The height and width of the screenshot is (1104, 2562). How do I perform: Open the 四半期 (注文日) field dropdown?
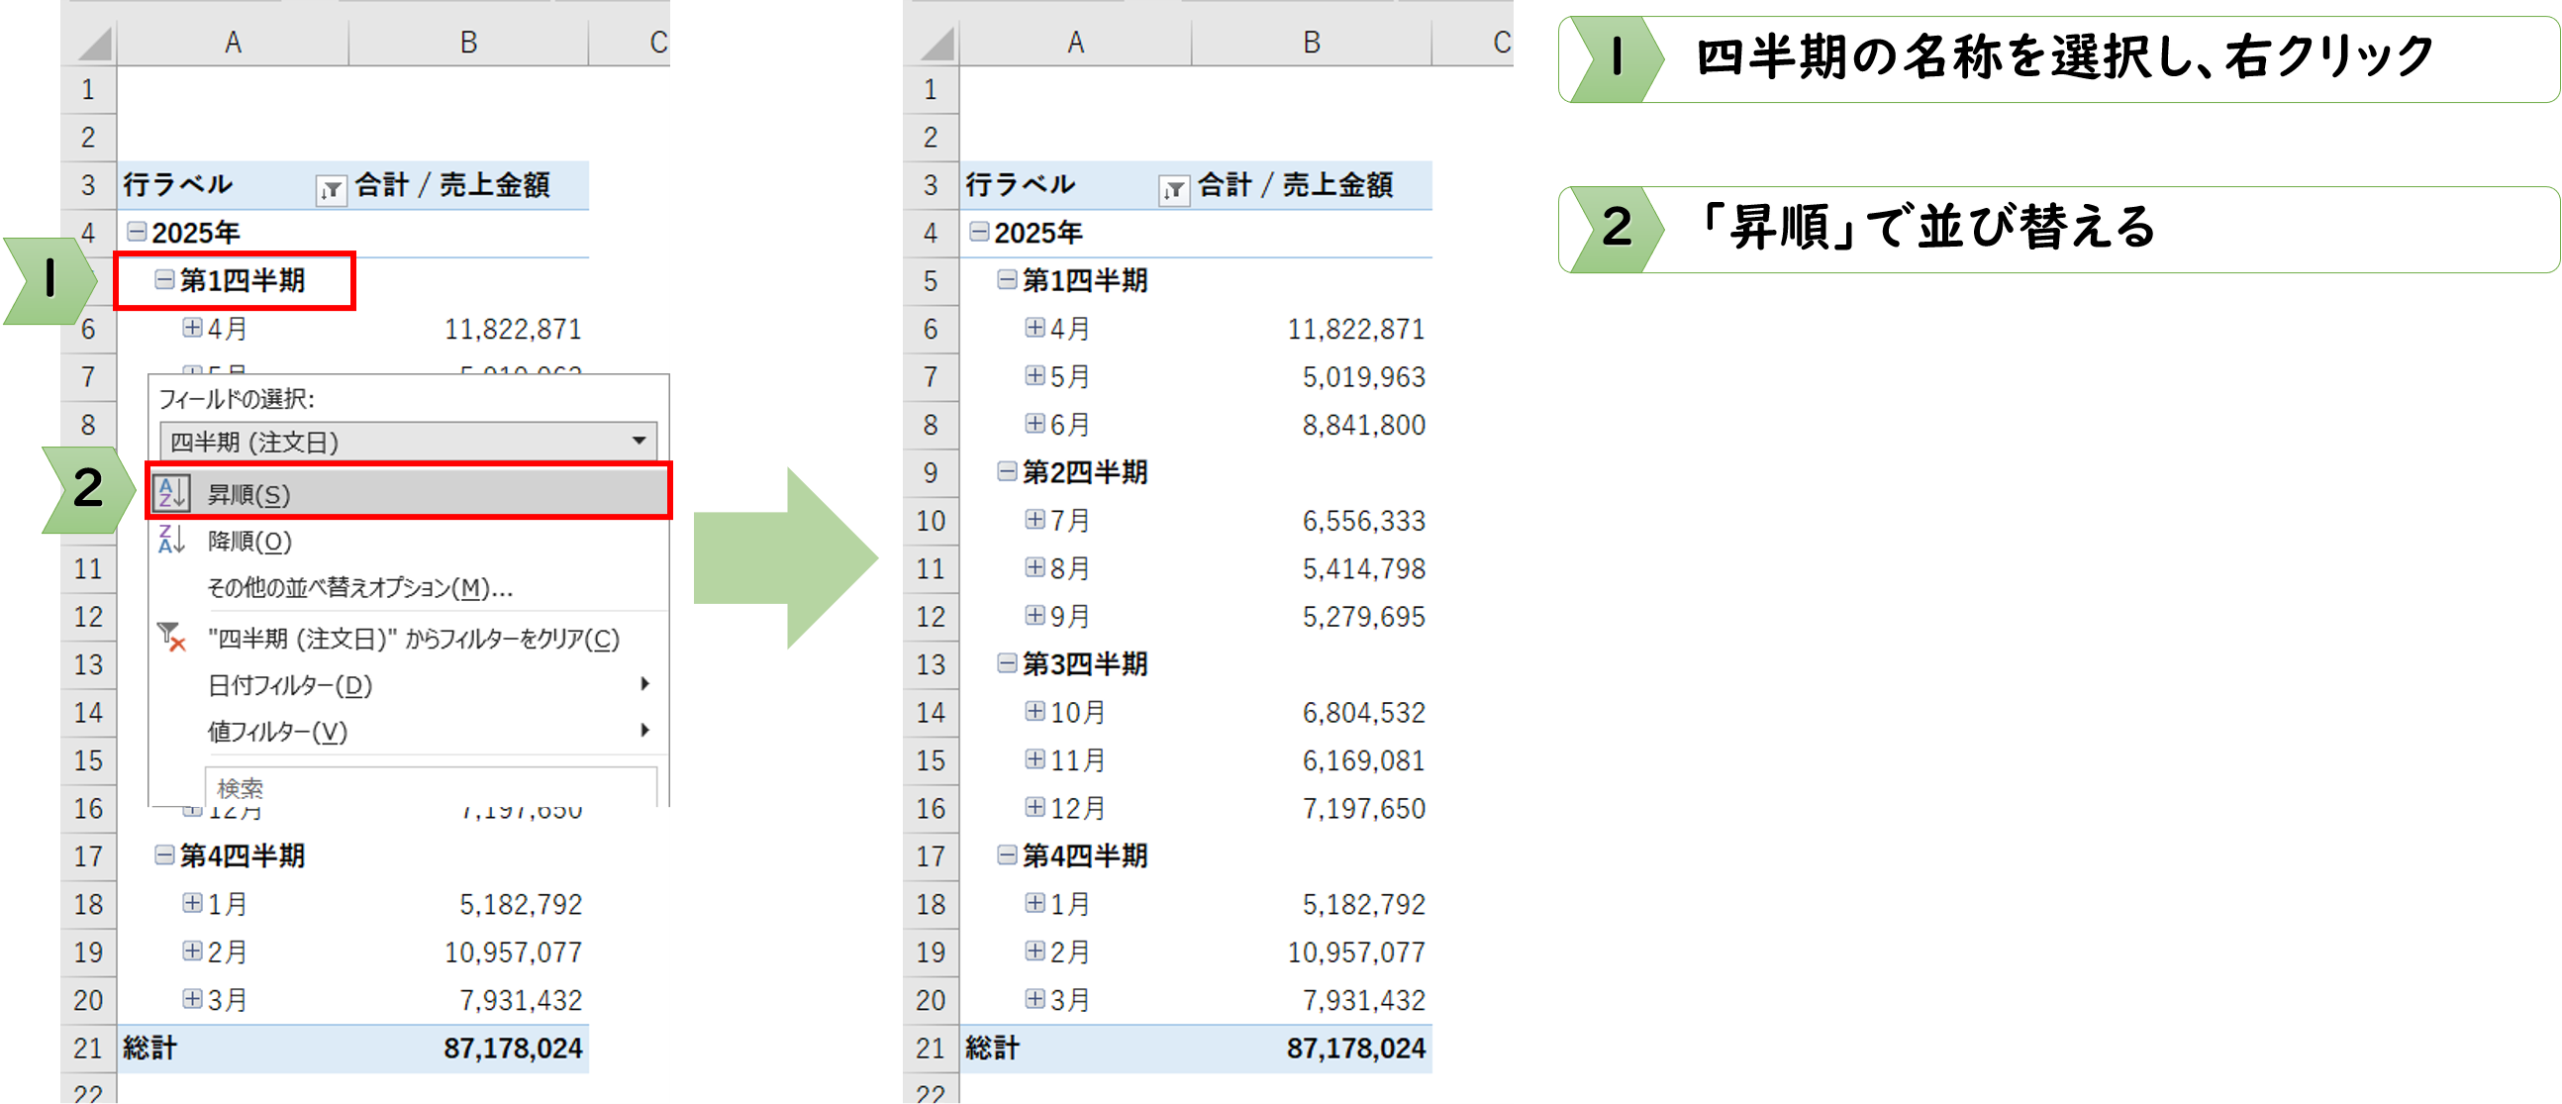[x=640, y=442]
